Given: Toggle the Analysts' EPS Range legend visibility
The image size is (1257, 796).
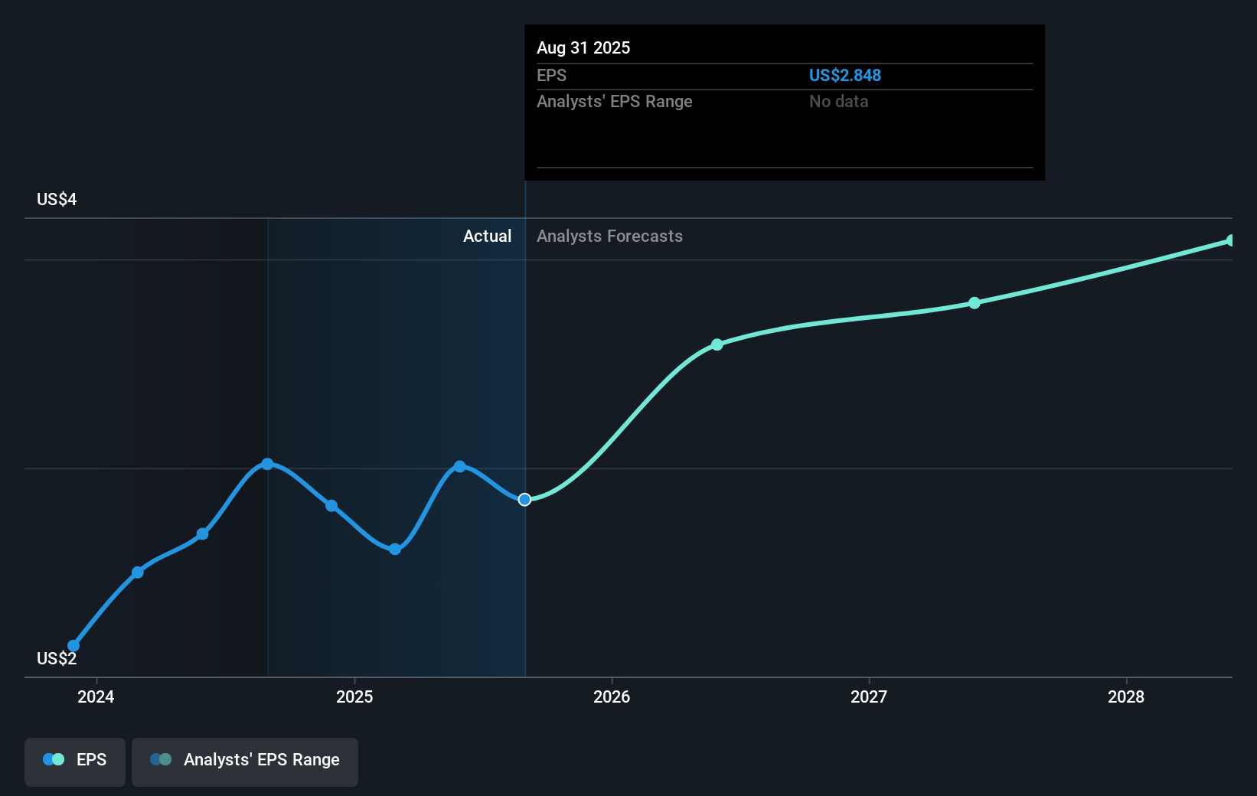Looking at the screenshot, I should tap(245, 762).
